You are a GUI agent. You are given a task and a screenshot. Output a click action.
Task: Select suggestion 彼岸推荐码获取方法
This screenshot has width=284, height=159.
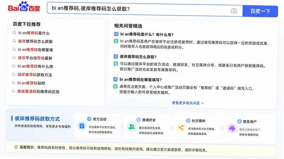click(34, 75)
